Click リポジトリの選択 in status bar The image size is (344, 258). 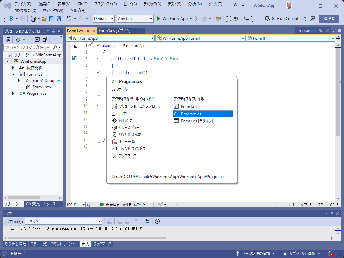(301, 254)
